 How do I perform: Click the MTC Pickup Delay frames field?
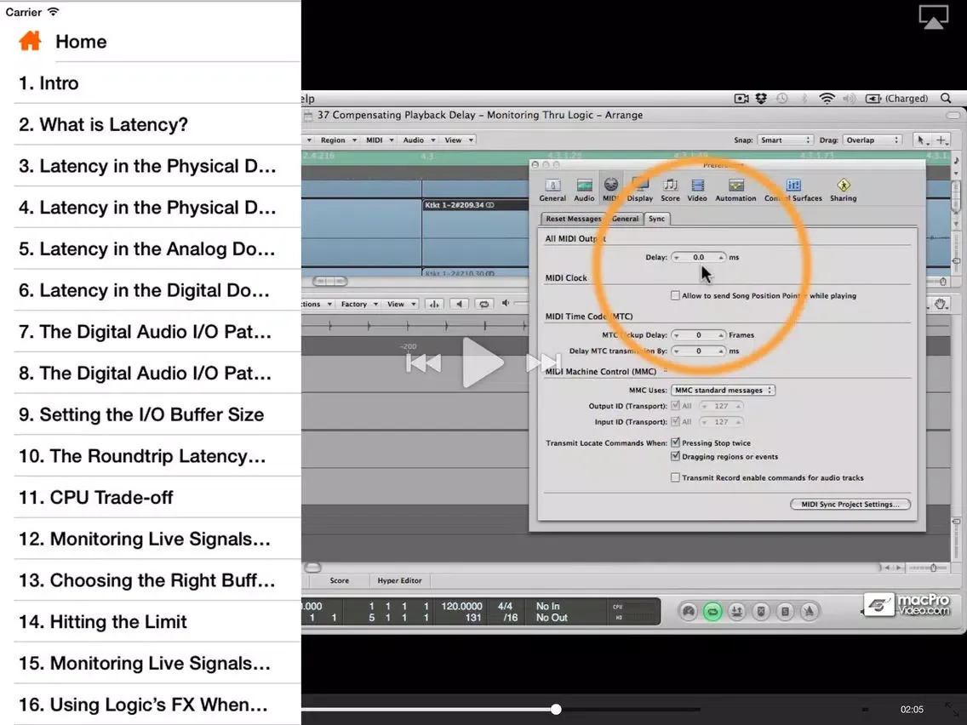pos(698,334)
